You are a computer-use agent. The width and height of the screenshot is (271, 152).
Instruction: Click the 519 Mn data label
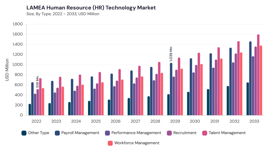point(38,82)
